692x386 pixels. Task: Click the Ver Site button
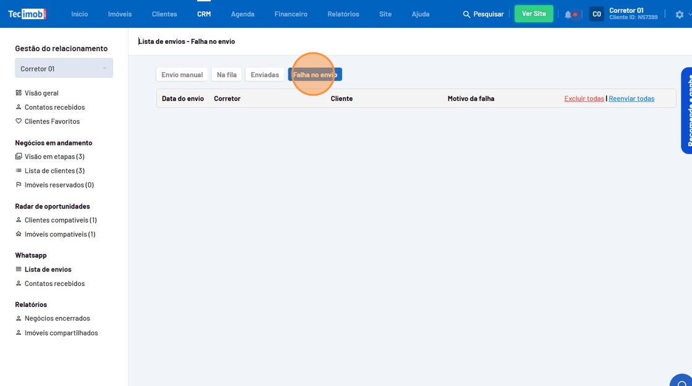tap(534, 14)
